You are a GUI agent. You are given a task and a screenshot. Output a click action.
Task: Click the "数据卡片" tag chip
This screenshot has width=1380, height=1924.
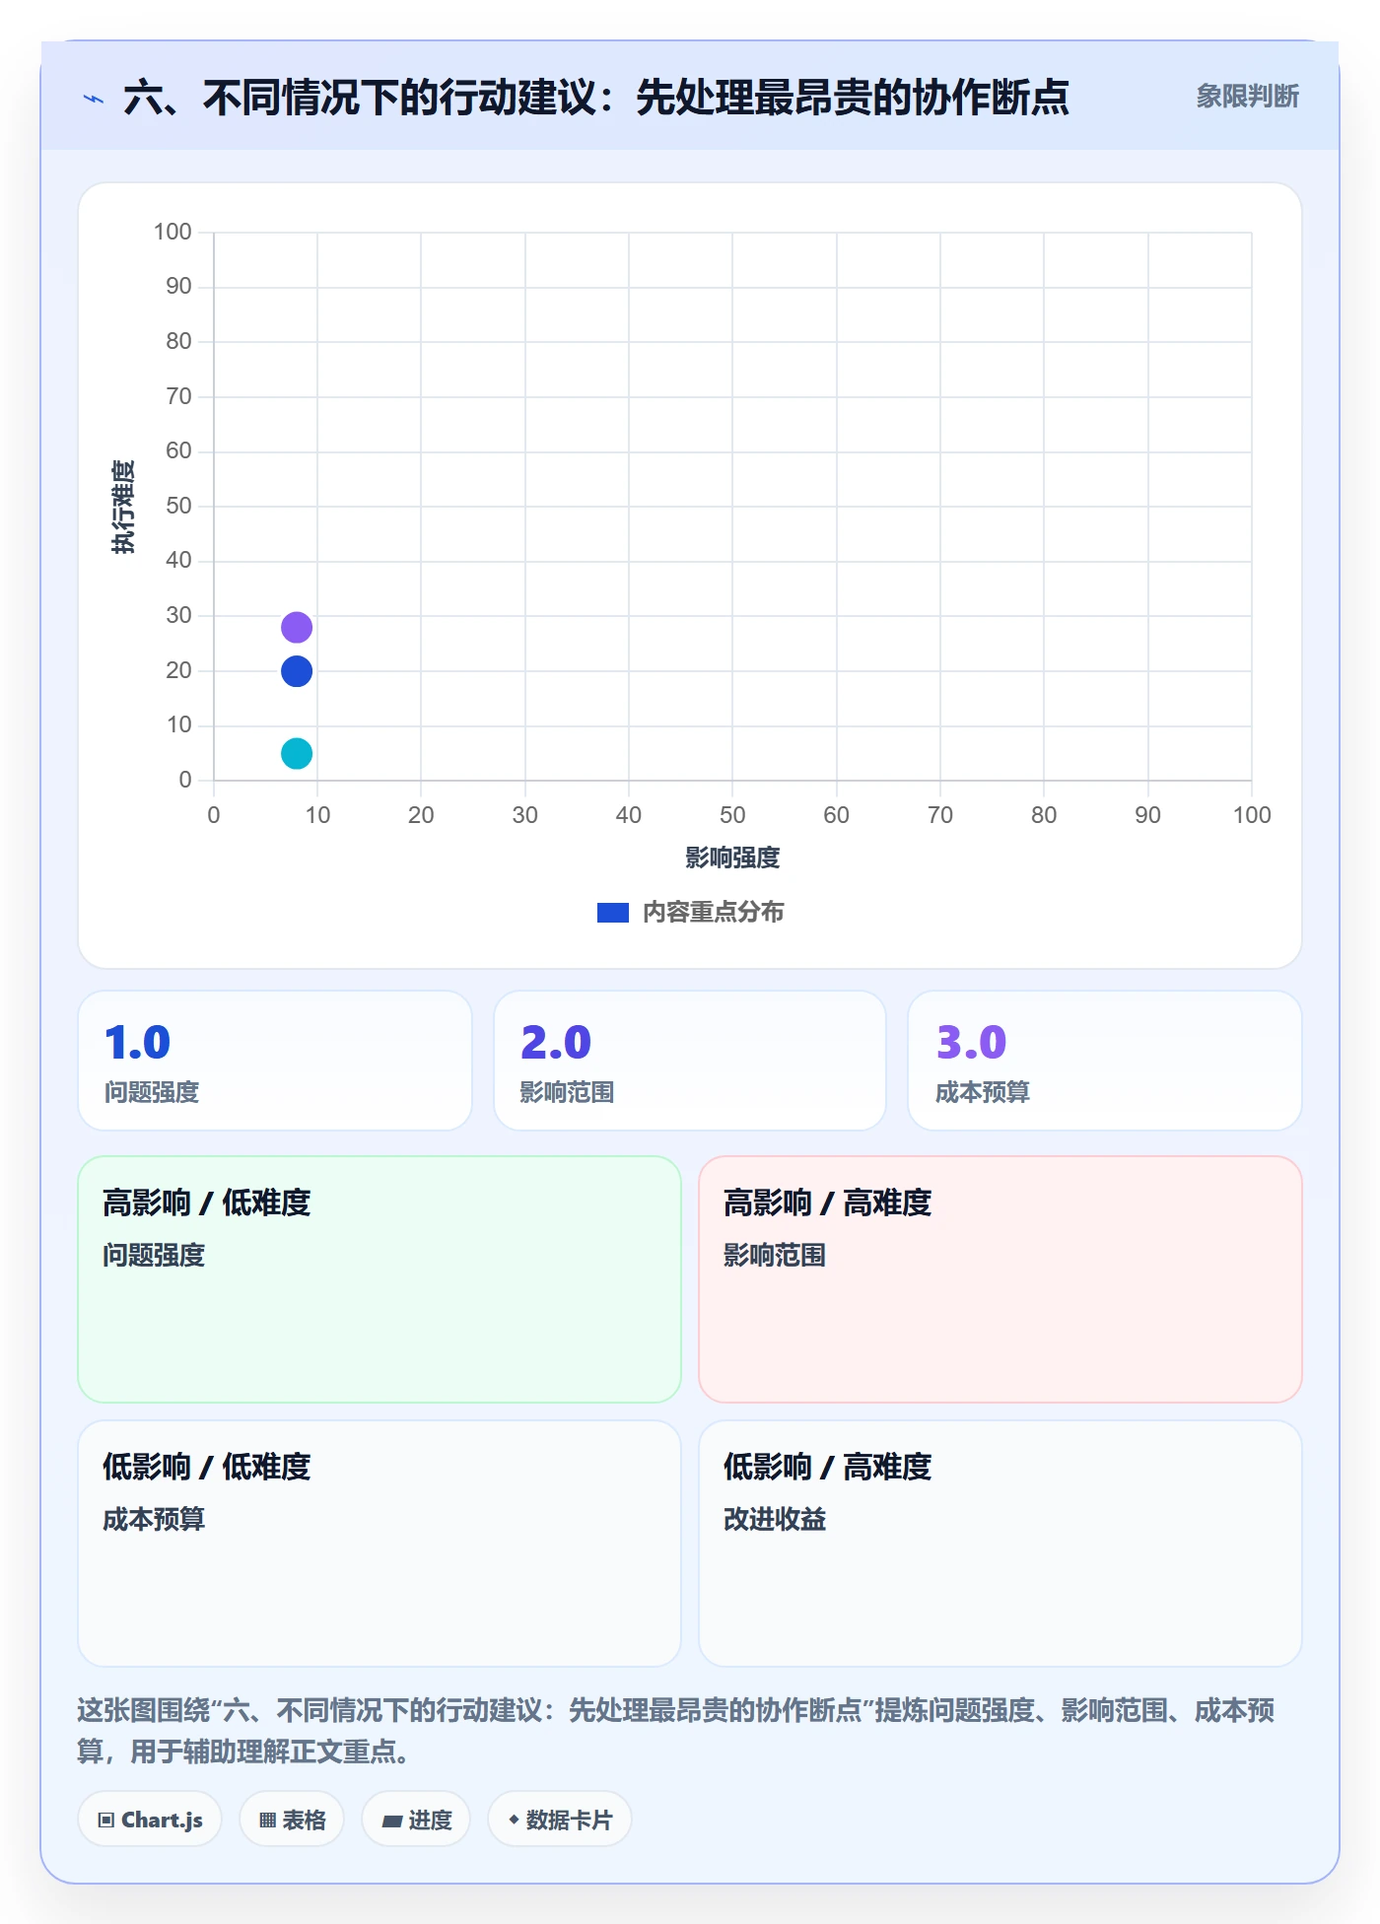pos(560,1820)
